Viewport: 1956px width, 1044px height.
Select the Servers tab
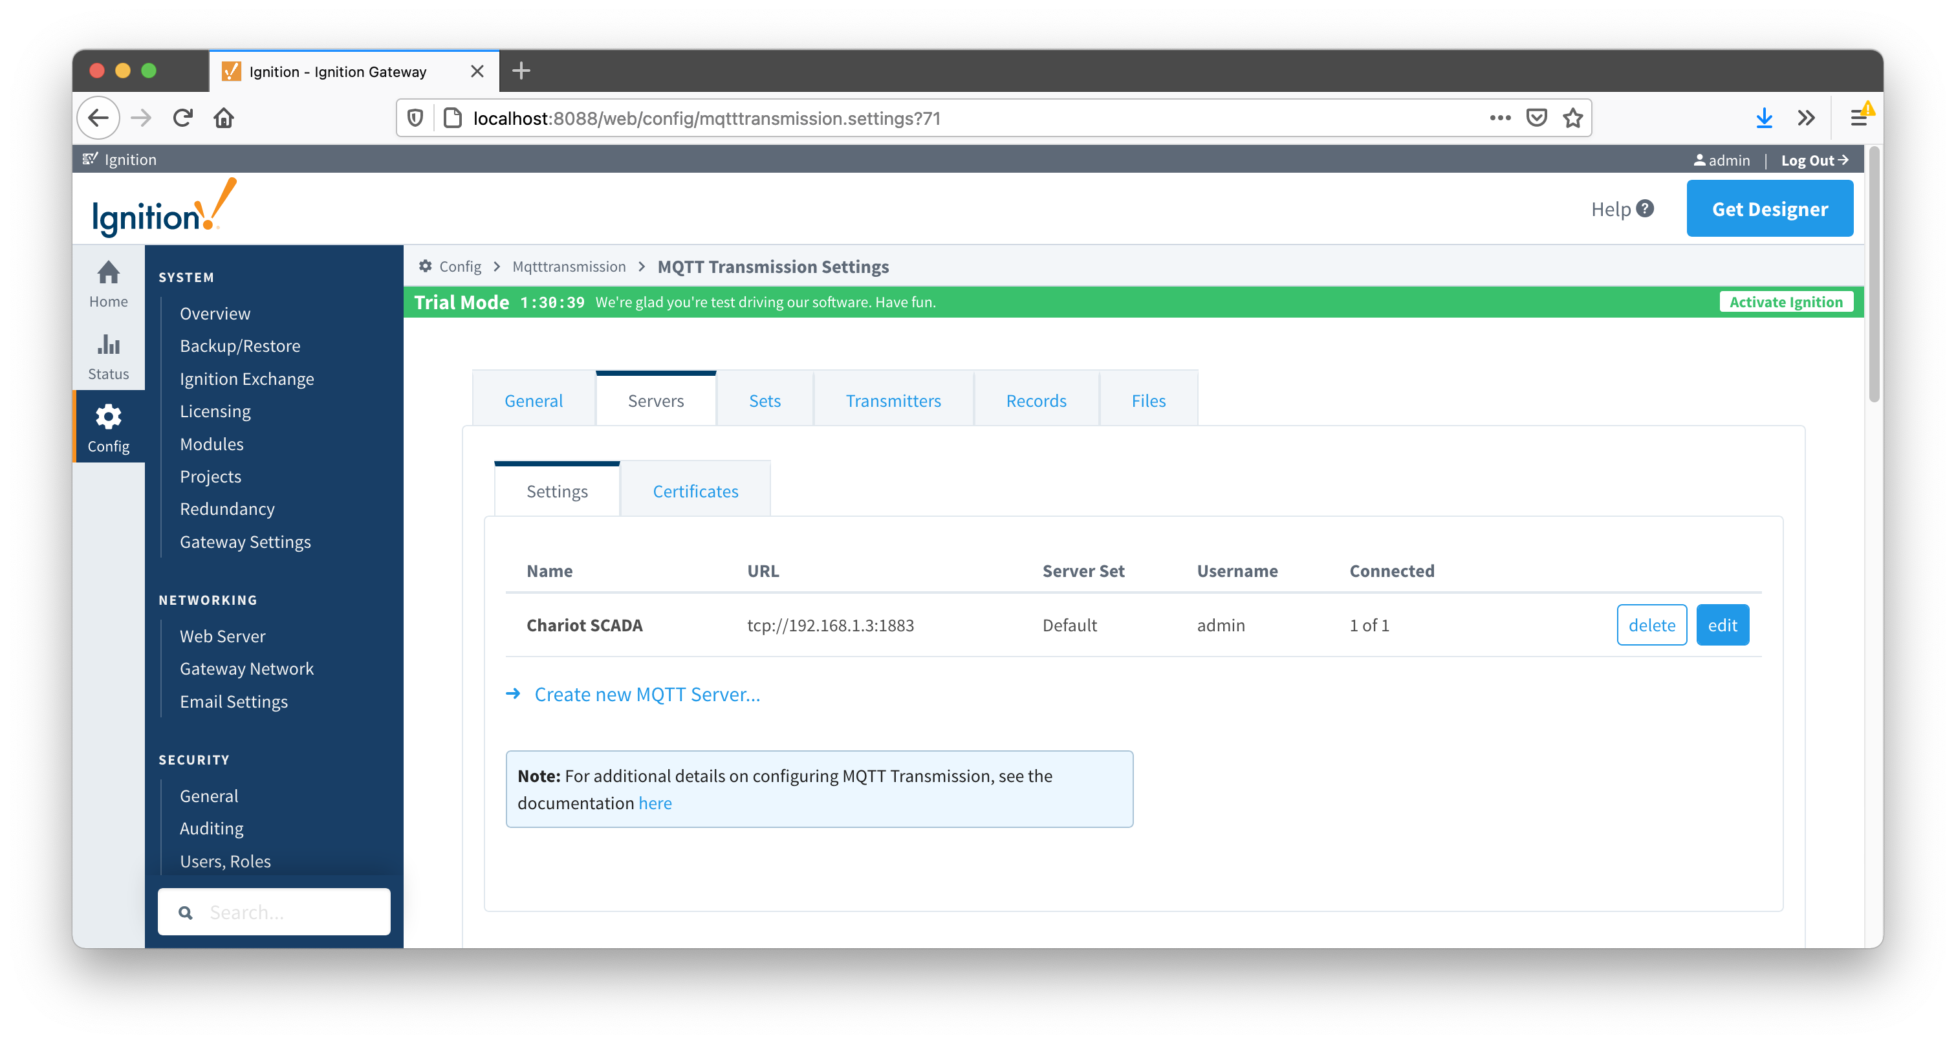coord(655,400)
